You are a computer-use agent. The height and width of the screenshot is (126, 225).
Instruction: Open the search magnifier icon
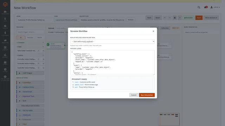coord(199,7)
